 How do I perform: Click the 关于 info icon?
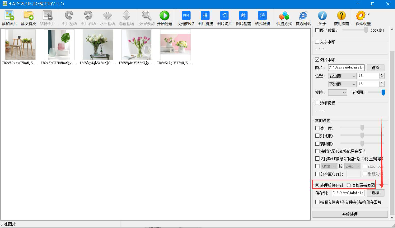point(322,15)
